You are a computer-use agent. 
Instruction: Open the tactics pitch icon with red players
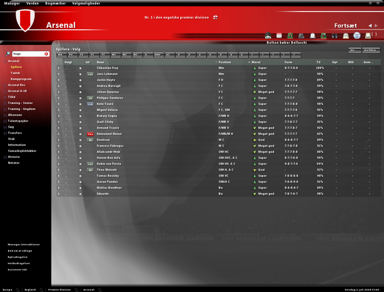pyautogui.click(x=290, y=35)
